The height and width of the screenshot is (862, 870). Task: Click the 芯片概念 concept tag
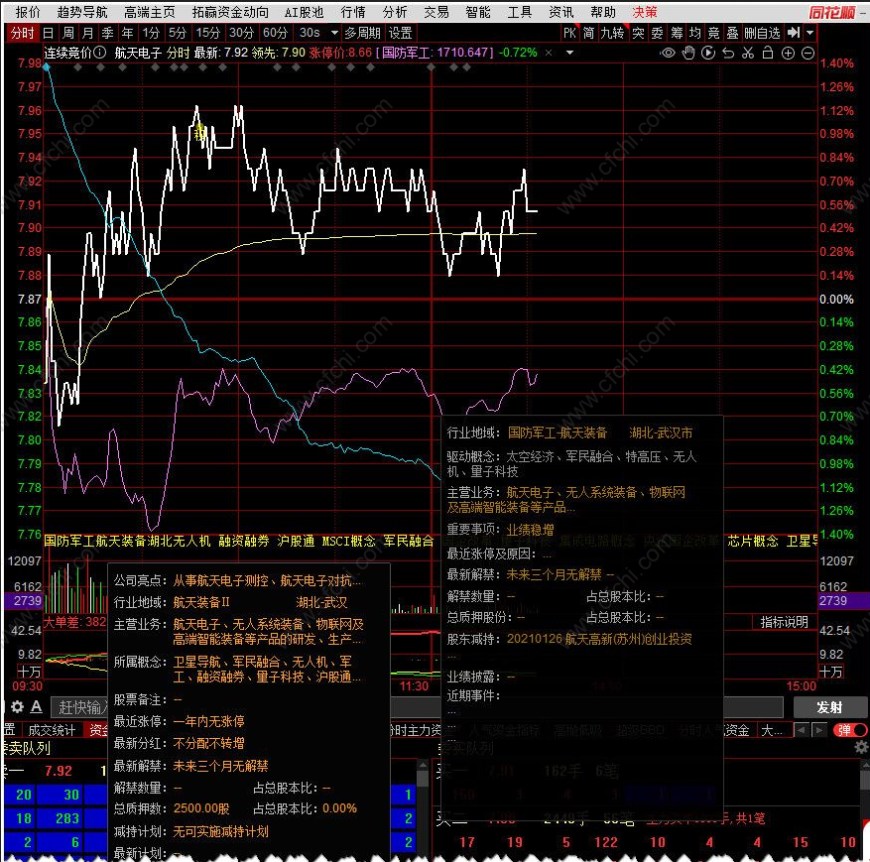click(753, 541)
